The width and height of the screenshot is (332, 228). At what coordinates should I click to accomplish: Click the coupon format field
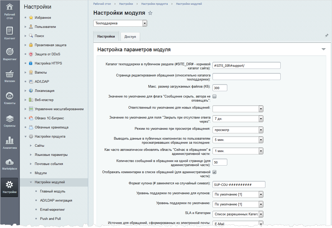pos(239,184)
